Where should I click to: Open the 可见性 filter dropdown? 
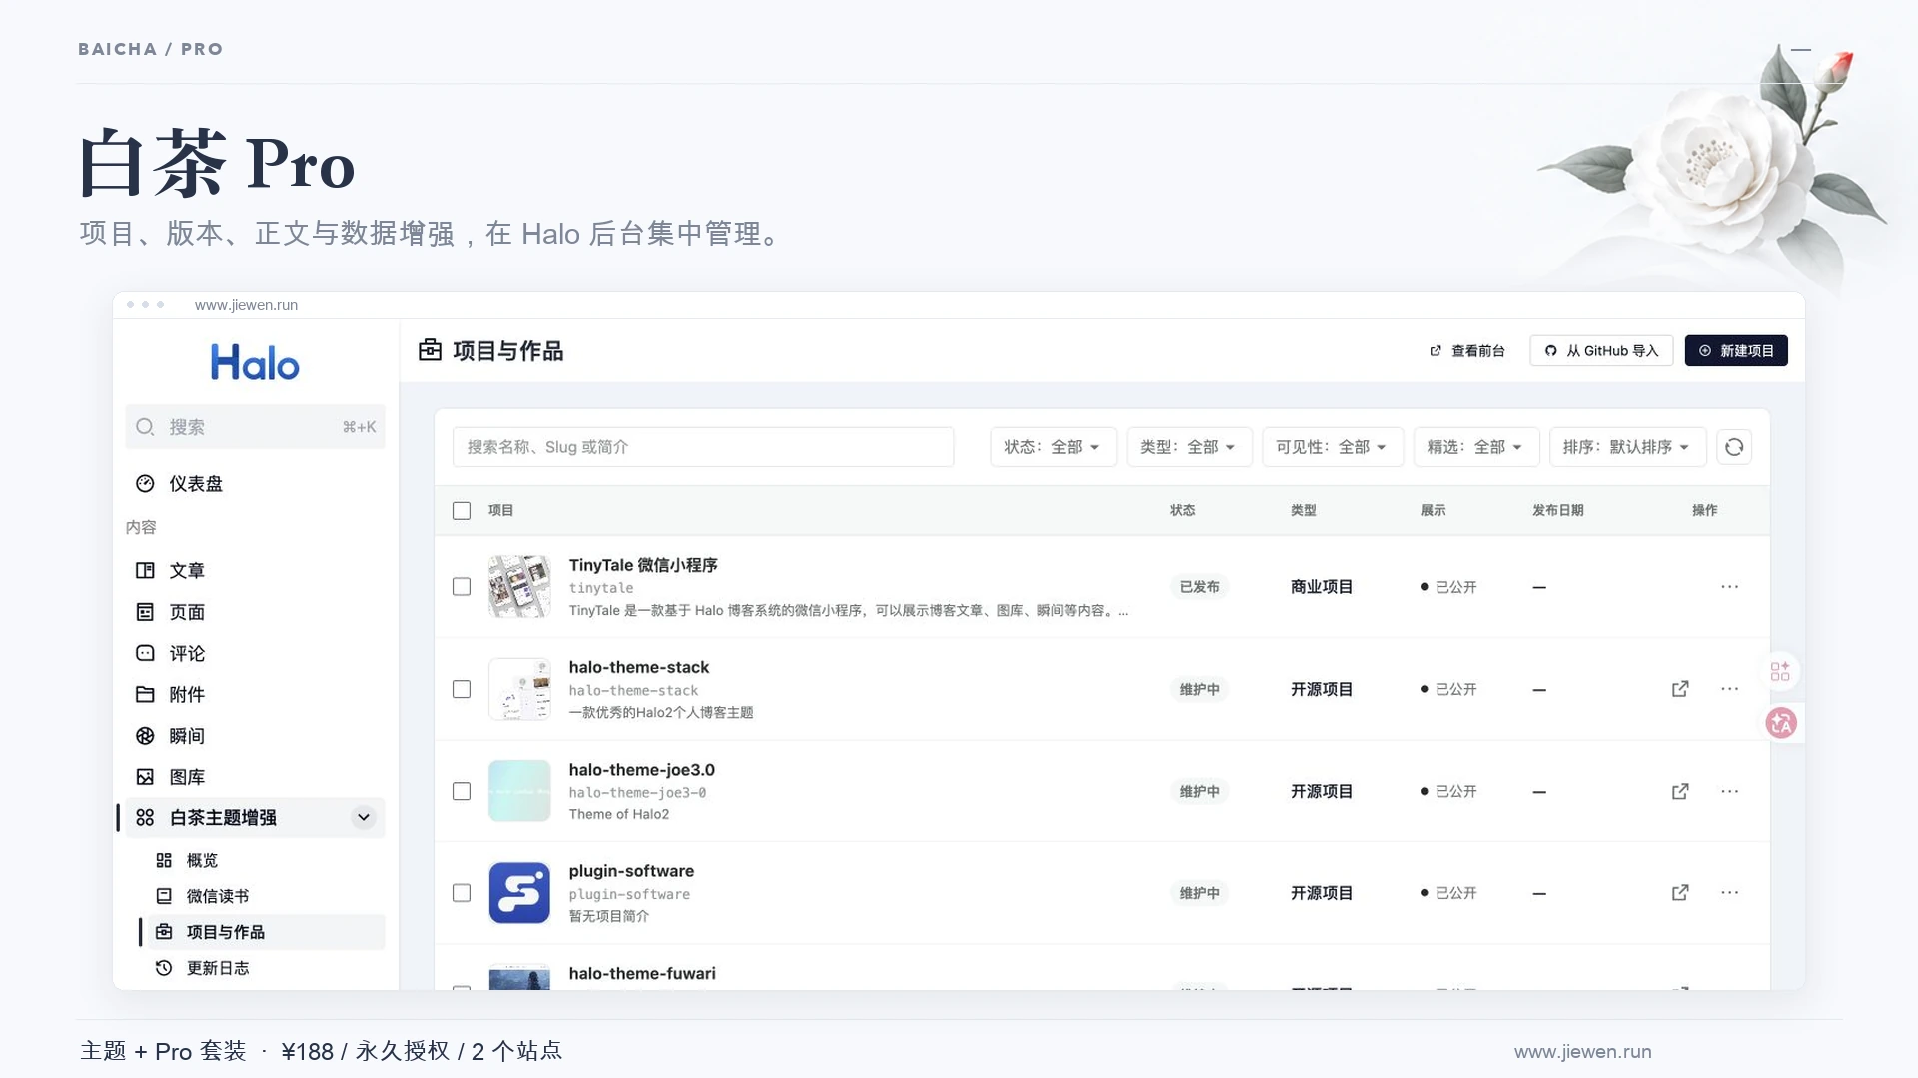(x=1333, y=447)
